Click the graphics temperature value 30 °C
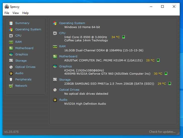Image resolution: width=183 pixels, height=138 pixels. (x=158, y=74)
